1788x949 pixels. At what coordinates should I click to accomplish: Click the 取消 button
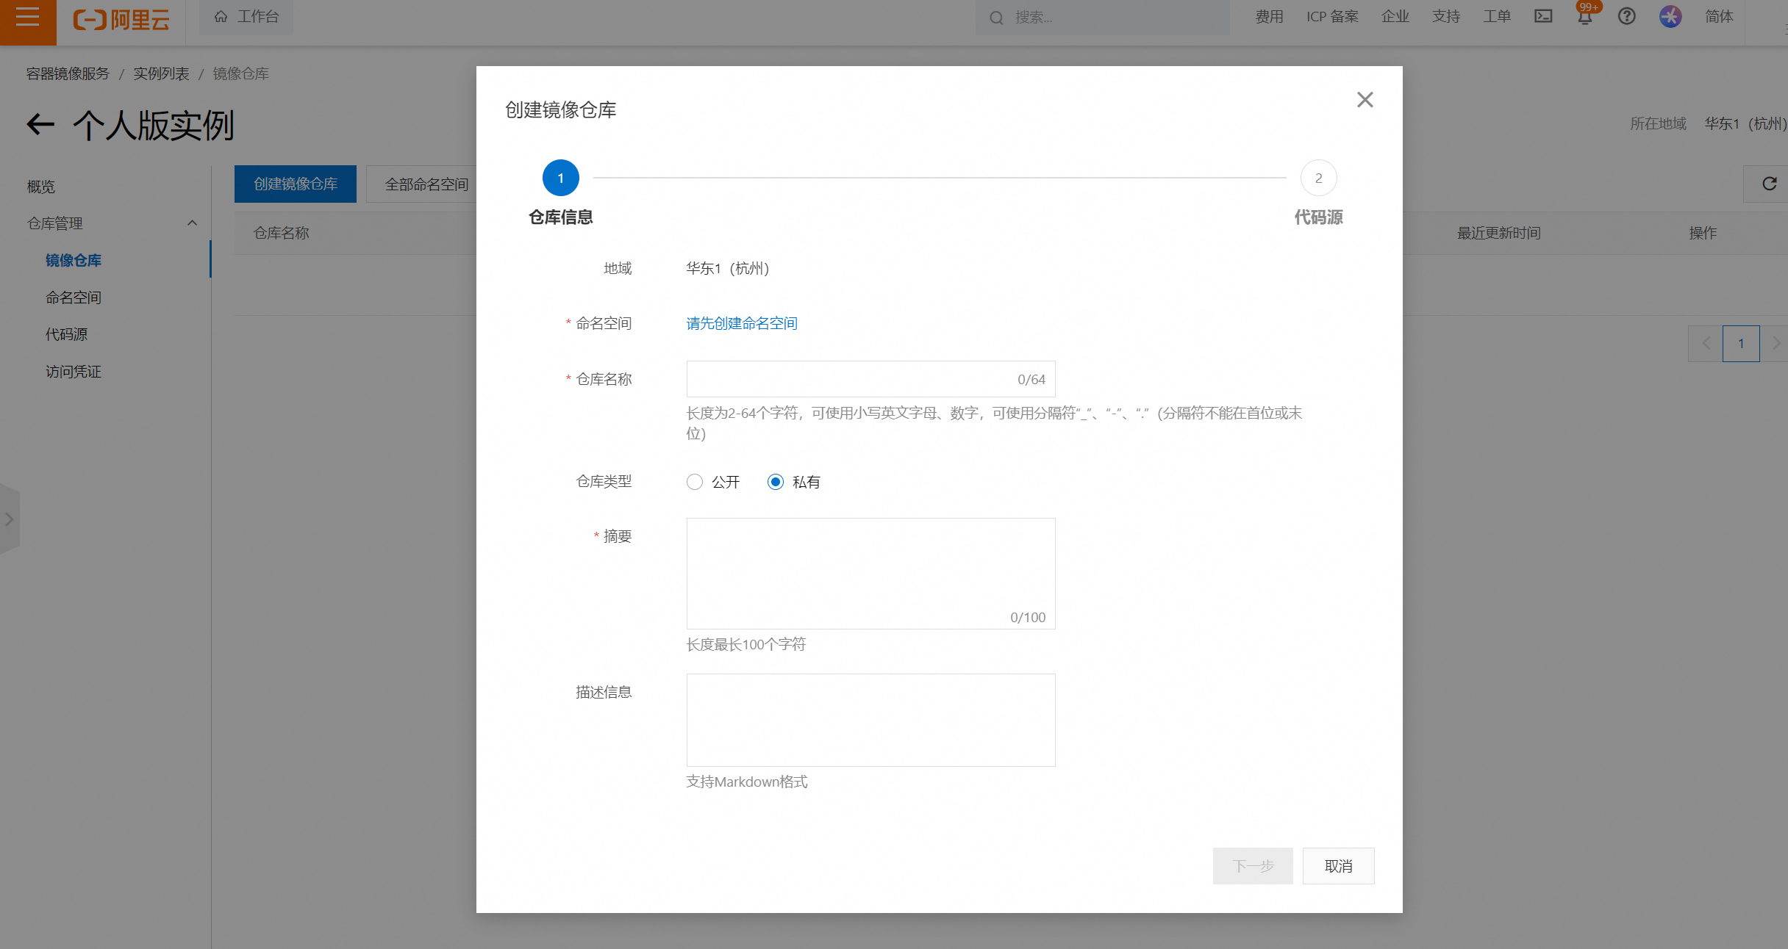click(1339, 866)
